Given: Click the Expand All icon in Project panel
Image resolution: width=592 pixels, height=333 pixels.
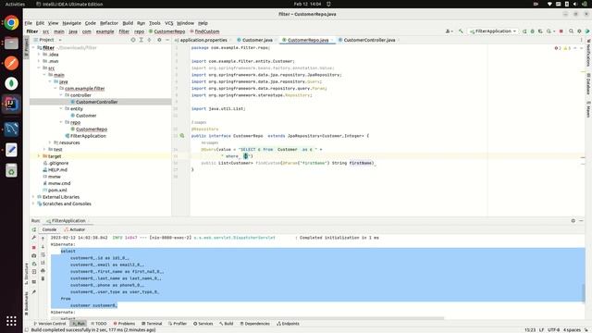Looking at the screenshot, I should tap(142, 40).
